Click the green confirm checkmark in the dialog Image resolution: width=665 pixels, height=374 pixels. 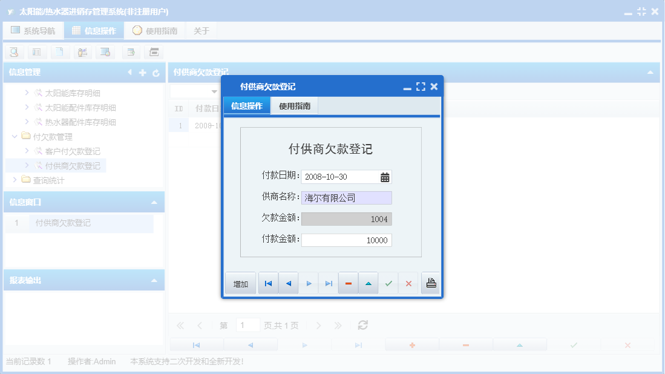pyautogui.click(x=388, y=283)
